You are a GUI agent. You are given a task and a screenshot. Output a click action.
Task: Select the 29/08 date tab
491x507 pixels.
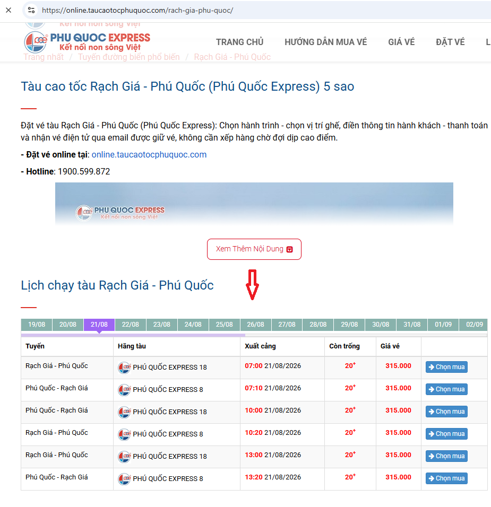click(350, 325)
